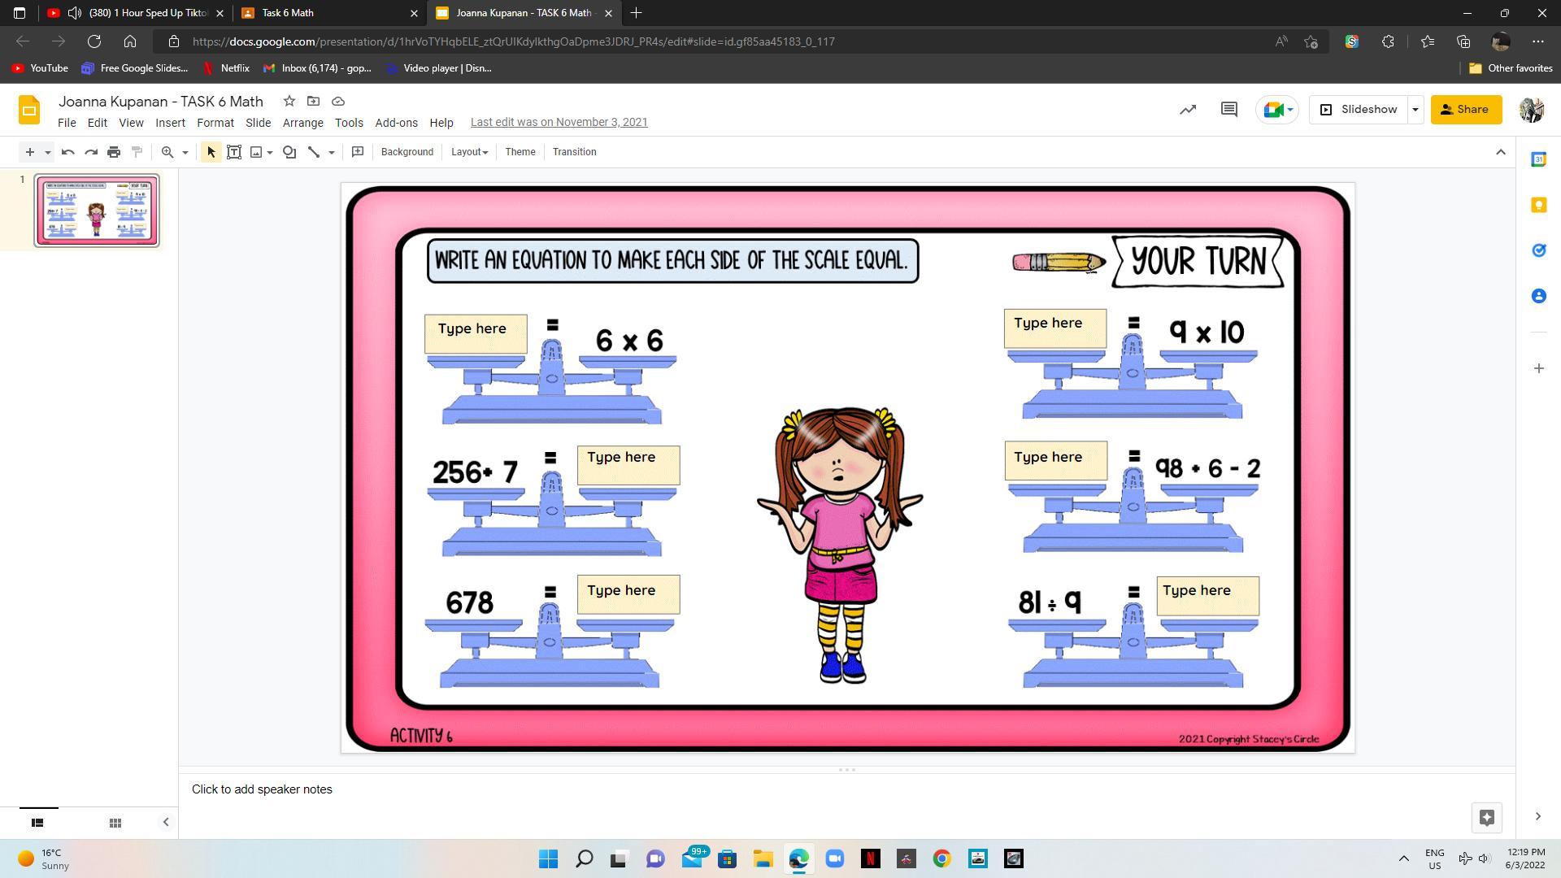Open the new slide layout dropdown arrow
Viewport: 1561px width, 878px height.
(x=48, y=152)
